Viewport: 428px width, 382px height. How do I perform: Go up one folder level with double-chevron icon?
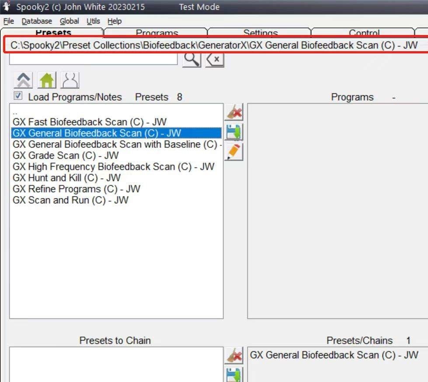(x=24, y=80)
